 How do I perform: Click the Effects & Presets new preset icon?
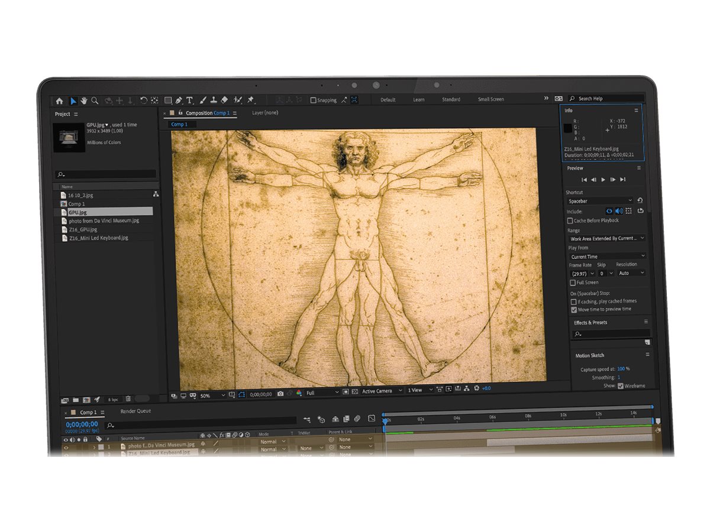pyautogui.click(x=647, y=342)
